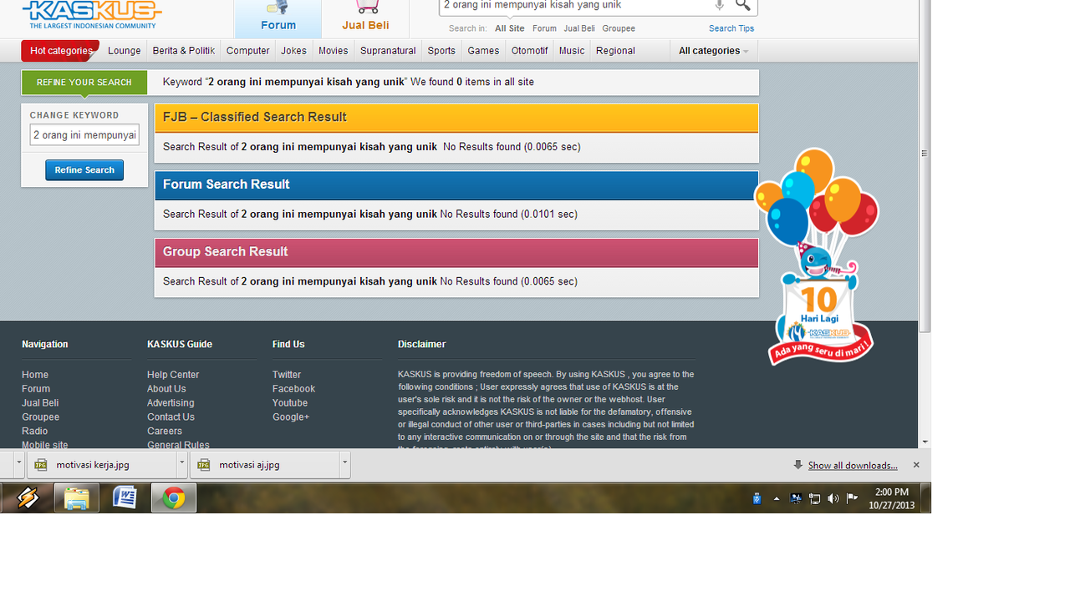Set search scope to Jual Beli
Viewport: 1070px width, 601px height.
pos(579,28)
